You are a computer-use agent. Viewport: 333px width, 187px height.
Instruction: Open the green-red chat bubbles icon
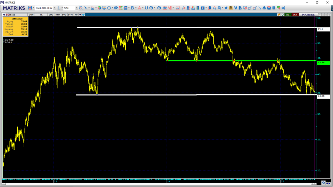[279, 8]
